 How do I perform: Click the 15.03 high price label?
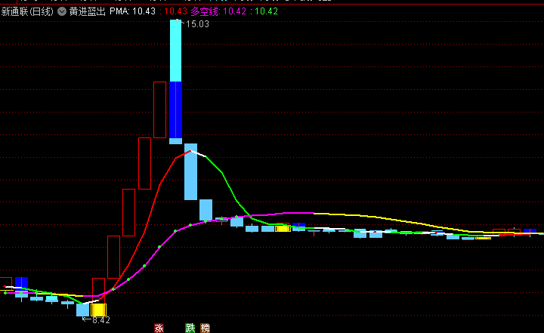click(x=197, y=24)
